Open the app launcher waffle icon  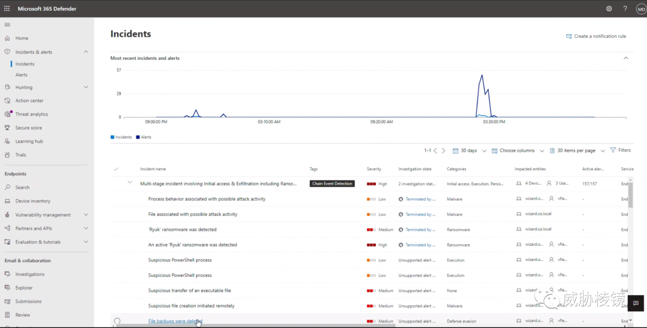pyautogui.click(x=7, y=8)
